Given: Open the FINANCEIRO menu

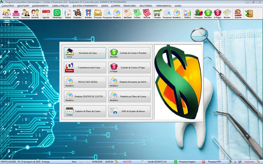Looking at the screenshot, I should (130, 6).
